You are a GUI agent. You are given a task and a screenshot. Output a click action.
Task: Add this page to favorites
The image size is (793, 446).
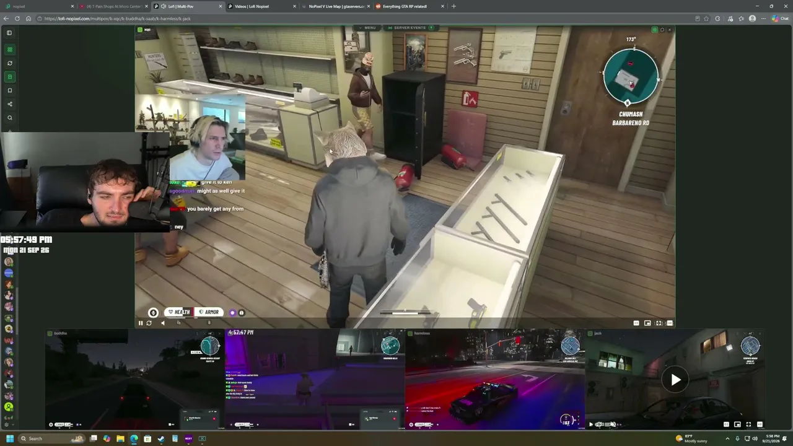(x=706, y=19)
